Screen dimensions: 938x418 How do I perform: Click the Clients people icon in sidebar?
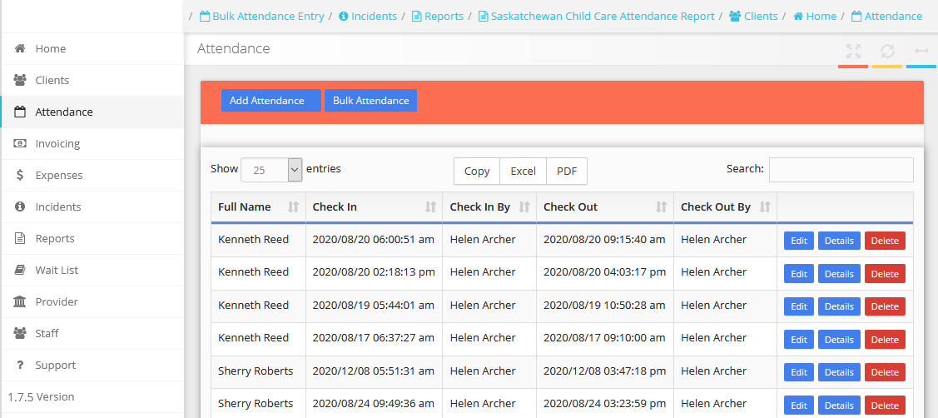coord(20,80)
